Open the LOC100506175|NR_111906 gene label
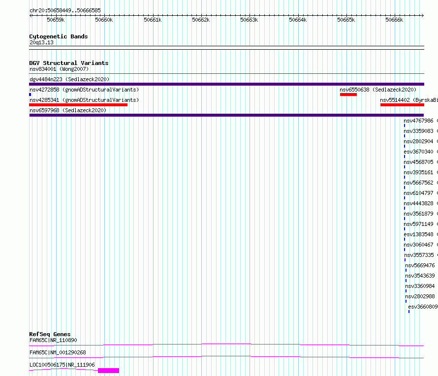This screenshot has height=376, width=438. click(63, 365)
